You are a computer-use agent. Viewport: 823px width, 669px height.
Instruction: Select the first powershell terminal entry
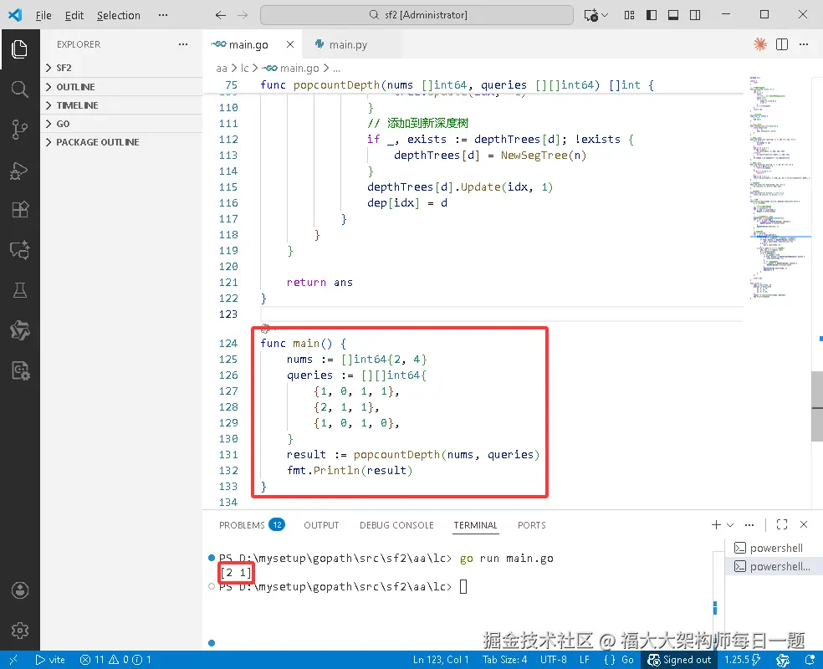(773, 549)
